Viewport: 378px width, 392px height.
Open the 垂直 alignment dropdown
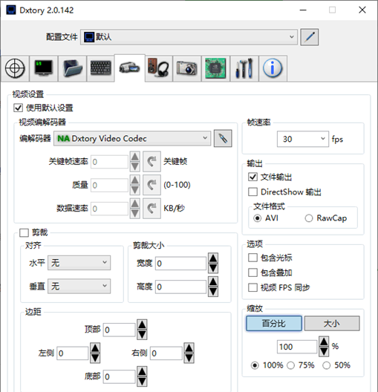79,286
